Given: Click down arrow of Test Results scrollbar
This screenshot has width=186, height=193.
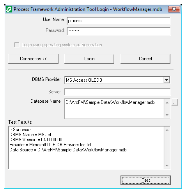Looking at the screenshot, I should (167, 166).
